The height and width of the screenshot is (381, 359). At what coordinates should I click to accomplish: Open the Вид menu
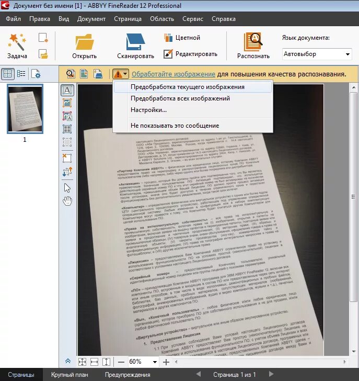pos(64,19)
